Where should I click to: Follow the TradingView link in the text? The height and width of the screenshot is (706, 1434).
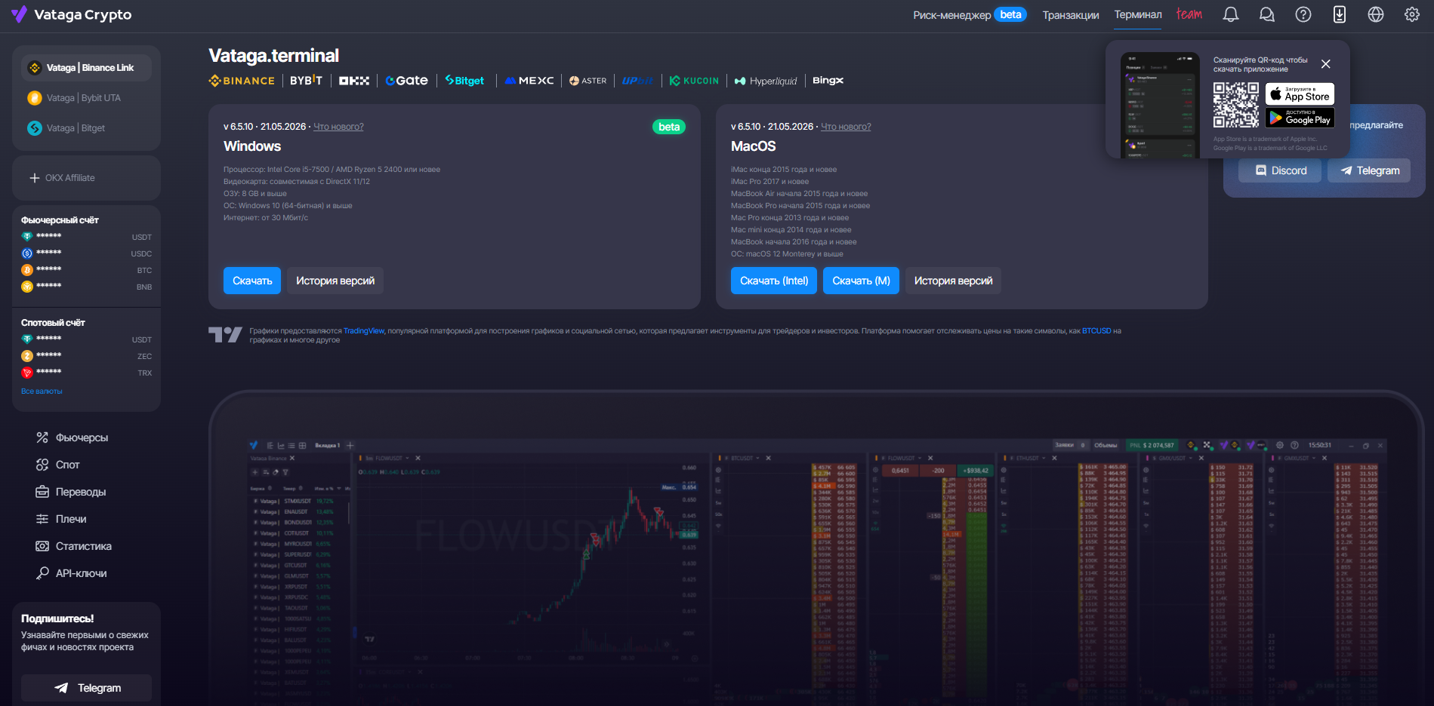tap(364, 331)
